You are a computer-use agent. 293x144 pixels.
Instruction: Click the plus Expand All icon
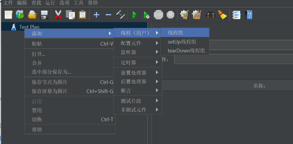pos(96,15)
